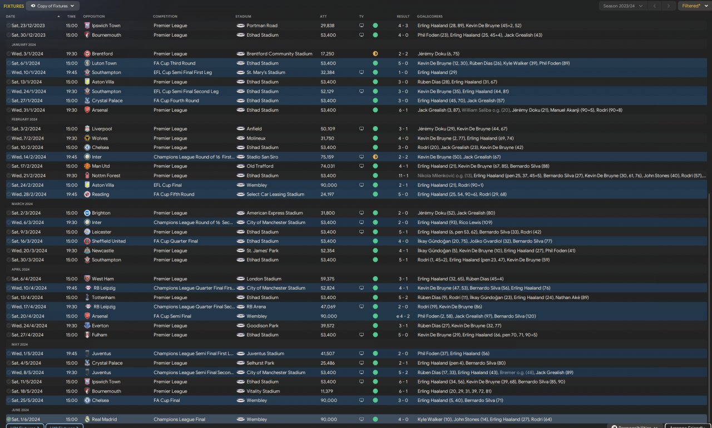Image resolution: width=712 pixels, height=428 pixels.
Task: Click the 90,000 attendance for Real Madrid match
Action: (328, 419)
